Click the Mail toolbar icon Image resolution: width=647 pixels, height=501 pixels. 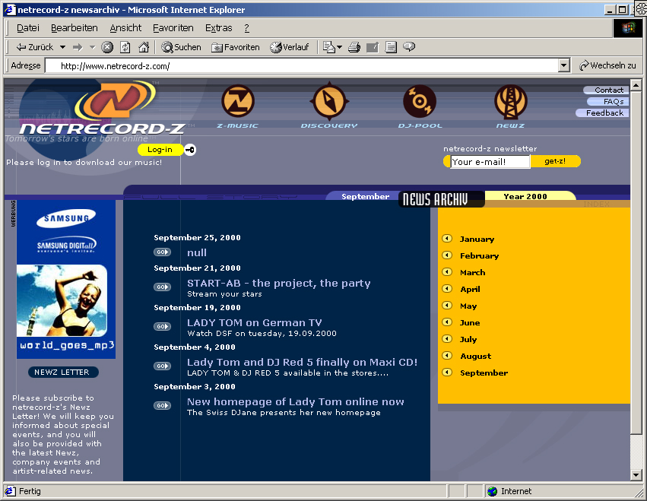click(329, 47)
